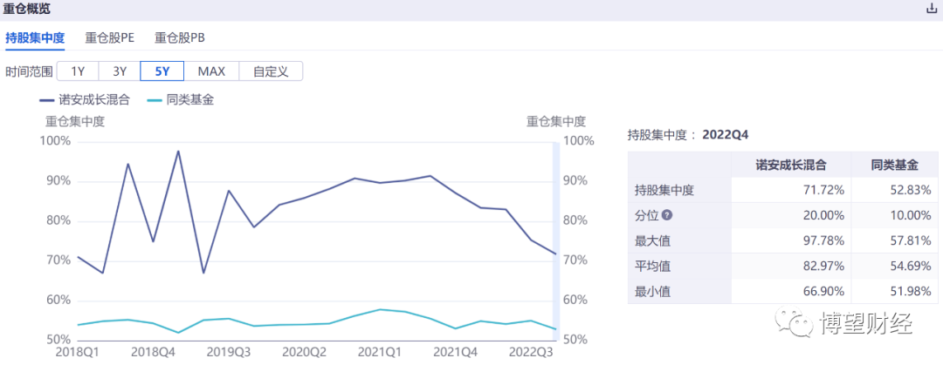The width and height of the screenshot is (943, 365).
Task: Click the 2022Q3 x-axis label
Action: [532, 351]
